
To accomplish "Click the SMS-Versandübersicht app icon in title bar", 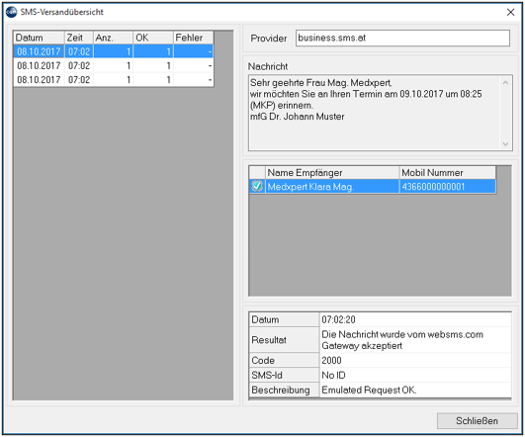I will point(11,12).
